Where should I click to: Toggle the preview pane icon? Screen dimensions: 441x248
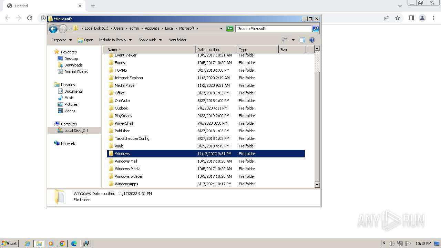pyautogui.click(x=302, y=40)
